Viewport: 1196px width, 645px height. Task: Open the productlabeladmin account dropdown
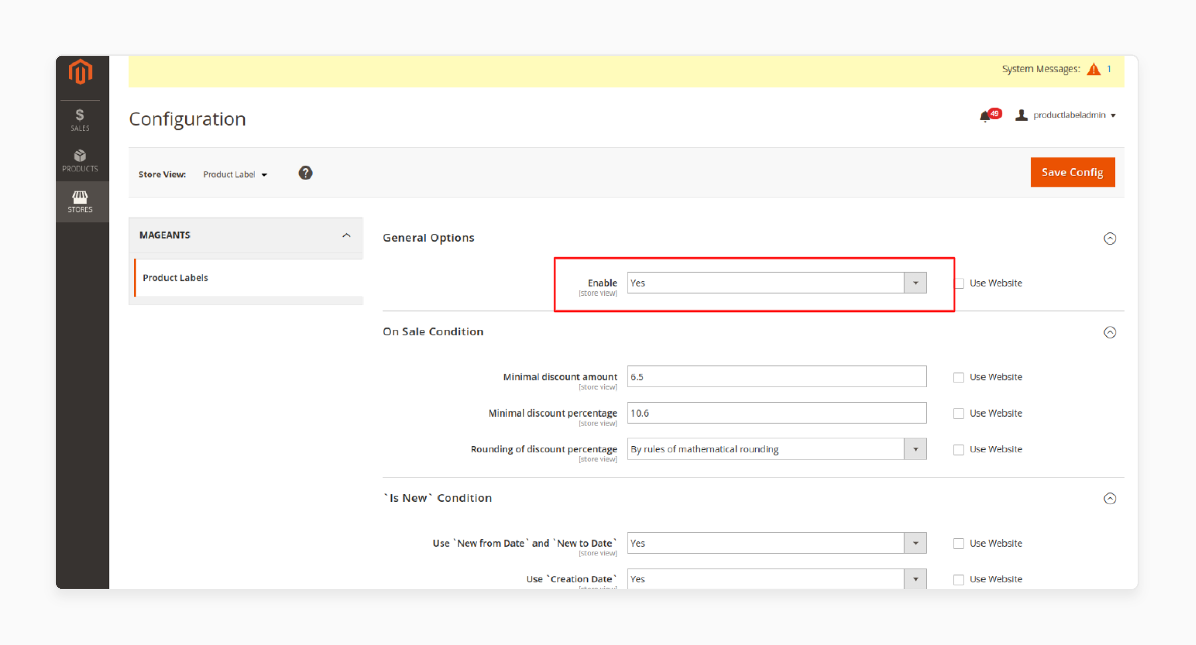point(1074,115)
